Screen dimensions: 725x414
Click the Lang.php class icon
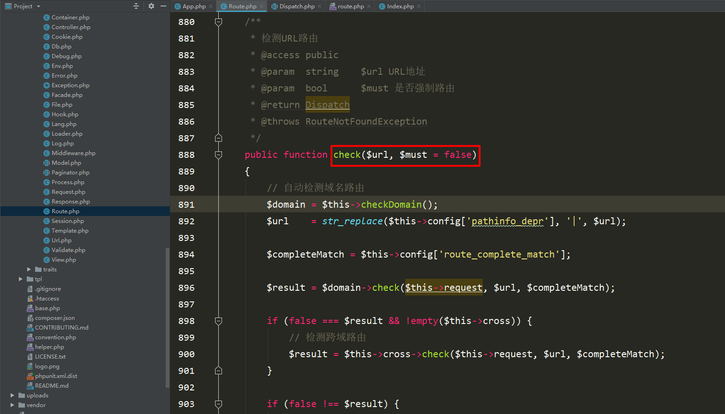47,124
